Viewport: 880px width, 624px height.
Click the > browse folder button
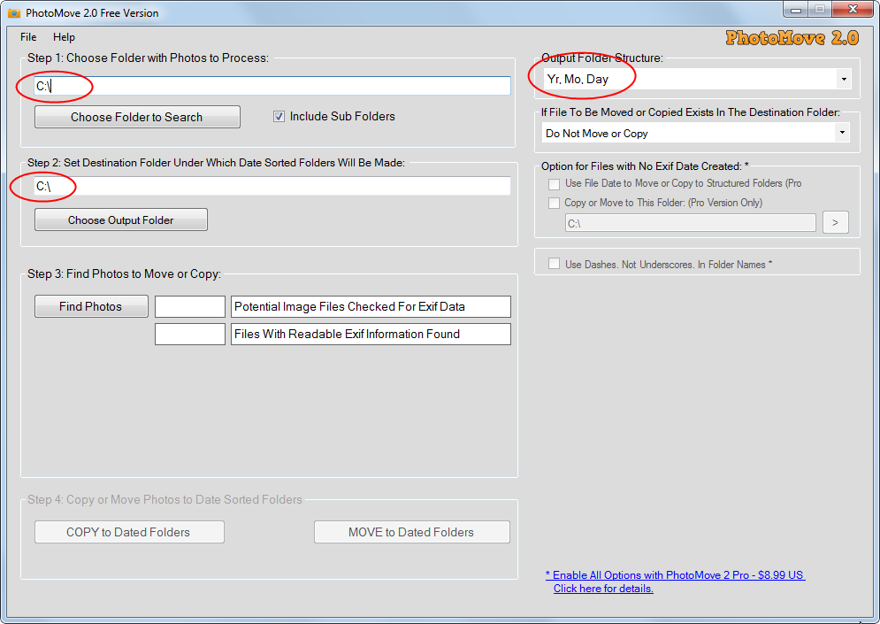click(835, 222)
